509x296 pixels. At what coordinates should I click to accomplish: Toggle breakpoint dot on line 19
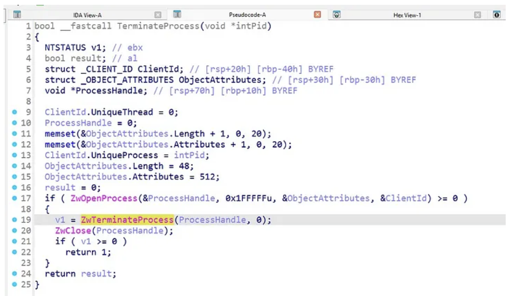click(15, 220)
